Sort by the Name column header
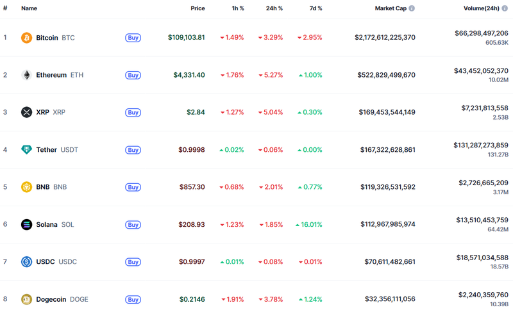Screen dimensions: 513x312 (x=29, y=9)
